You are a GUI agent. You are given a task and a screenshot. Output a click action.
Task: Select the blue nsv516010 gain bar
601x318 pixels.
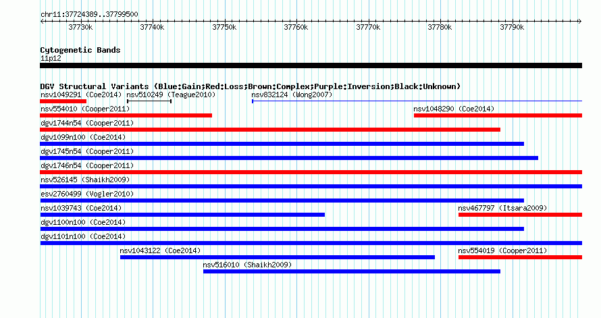[x=352, y=271]
